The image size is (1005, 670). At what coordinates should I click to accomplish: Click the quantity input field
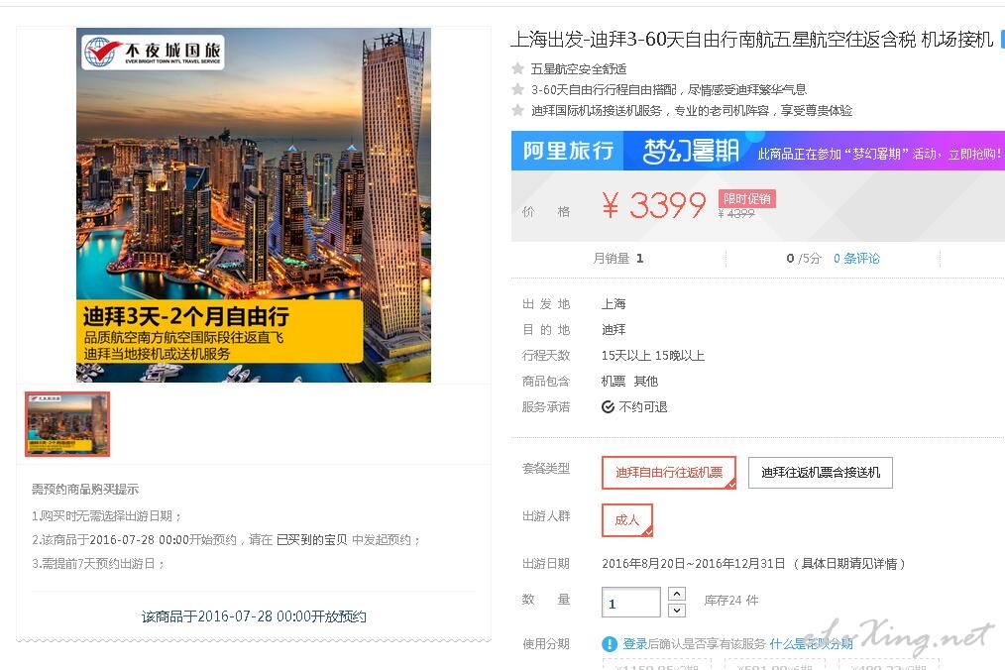(x=630, y=603)
